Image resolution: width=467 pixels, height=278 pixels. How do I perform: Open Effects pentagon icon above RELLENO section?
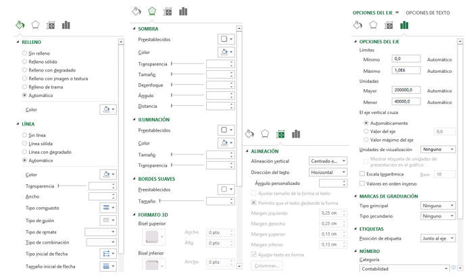35,25
